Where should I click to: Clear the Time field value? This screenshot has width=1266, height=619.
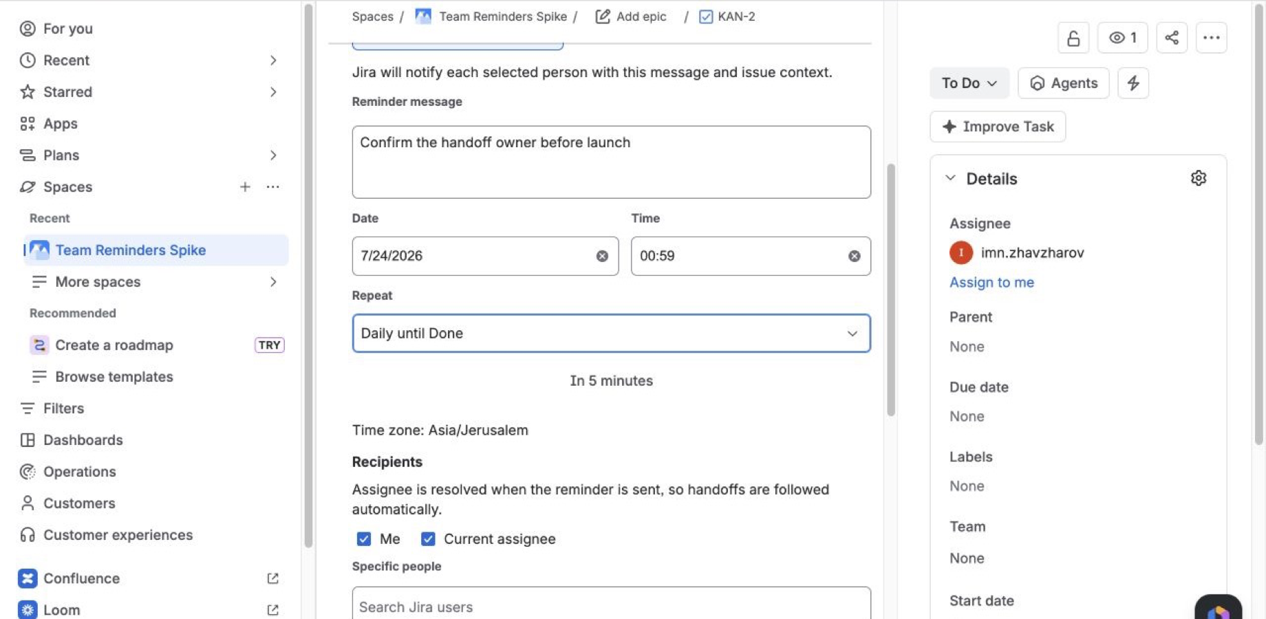(x=854, y=256)
